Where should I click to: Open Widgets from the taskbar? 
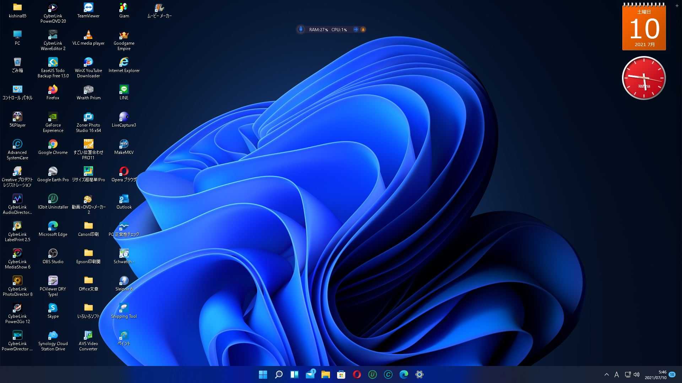(294, 374)
